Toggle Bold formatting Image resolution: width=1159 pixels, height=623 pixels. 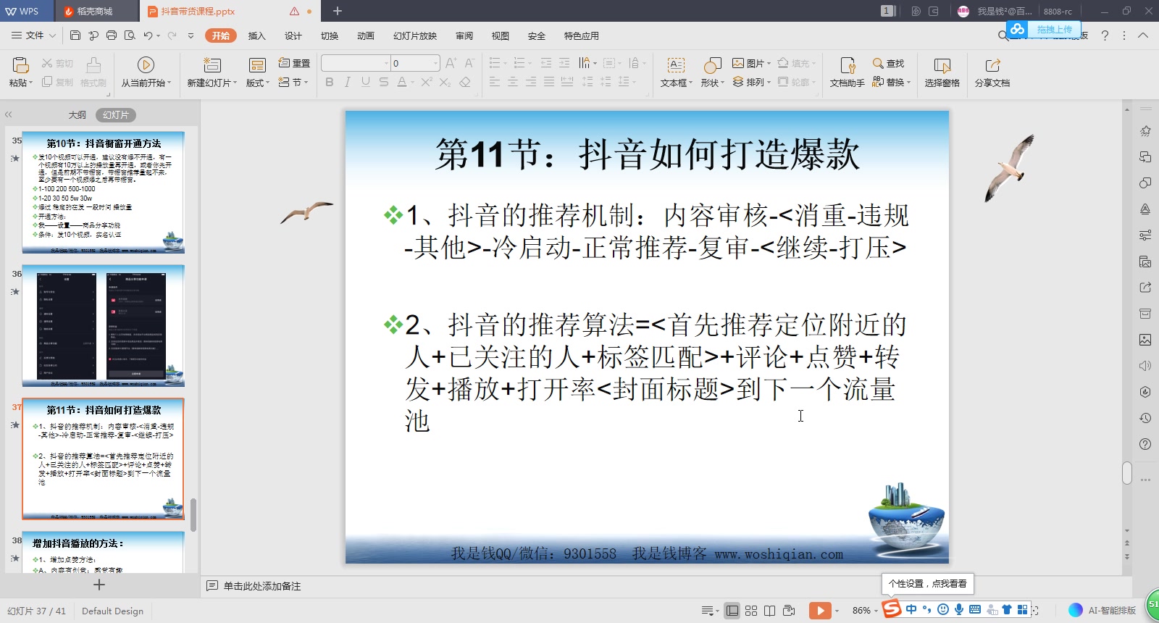(x=330, y=82)
